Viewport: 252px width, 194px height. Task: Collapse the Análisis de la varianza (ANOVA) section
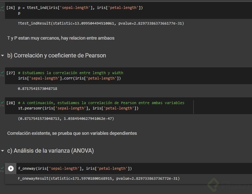click(2, 151)
